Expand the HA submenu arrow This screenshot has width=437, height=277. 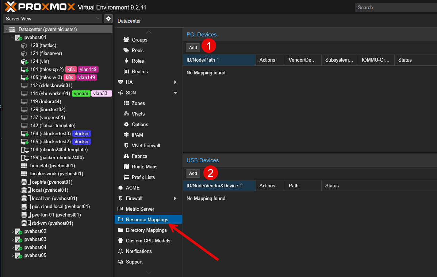coord(175,82)
